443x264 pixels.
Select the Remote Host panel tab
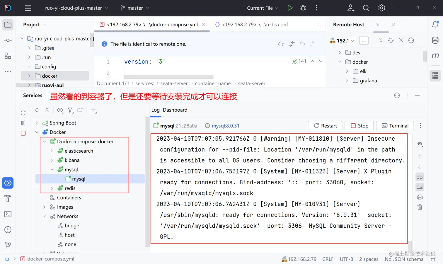349,25
